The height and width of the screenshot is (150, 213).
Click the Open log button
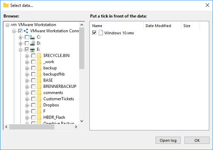(x=168, y=140)
